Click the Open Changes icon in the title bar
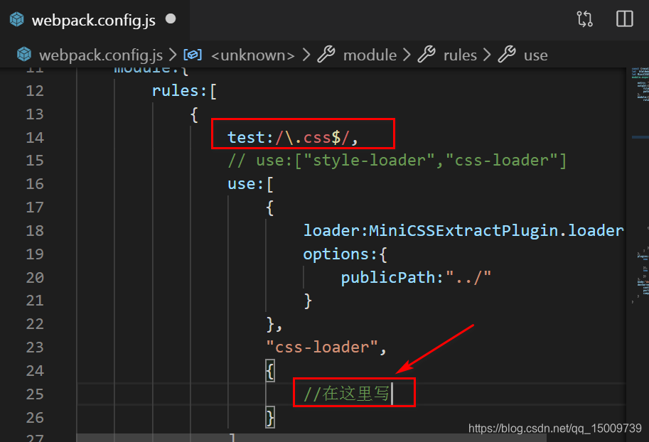The width and height of the screenshot is (649, 442). pyautogui.click(x=584, y=20)
